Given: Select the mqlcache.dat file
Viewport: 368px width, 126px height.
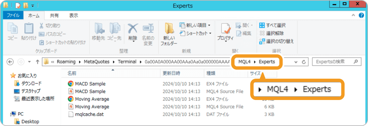Looking at the screenshot, I should pyautogui.click(x=89, y=115).
